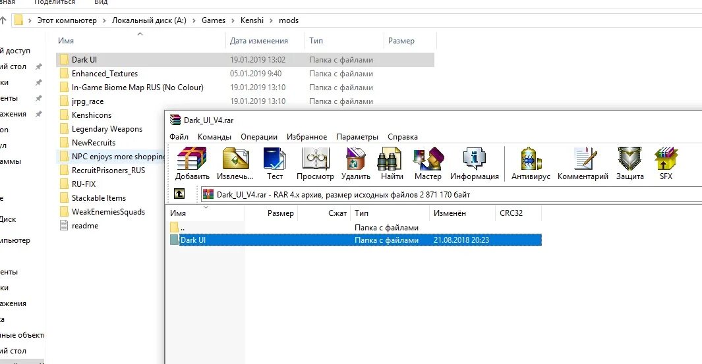Launch the Мастер (Wizard) icon
The width and height of the screenshot is (702, 364).
[x=428, y=158]
